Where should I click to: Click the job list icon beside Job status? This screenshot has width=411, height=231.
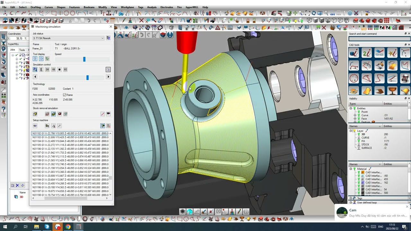pos(108,38)
